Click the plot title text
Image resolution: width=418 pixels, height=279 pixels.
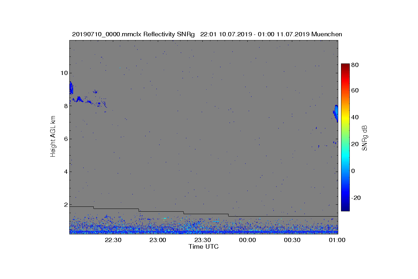click(207, 34)
